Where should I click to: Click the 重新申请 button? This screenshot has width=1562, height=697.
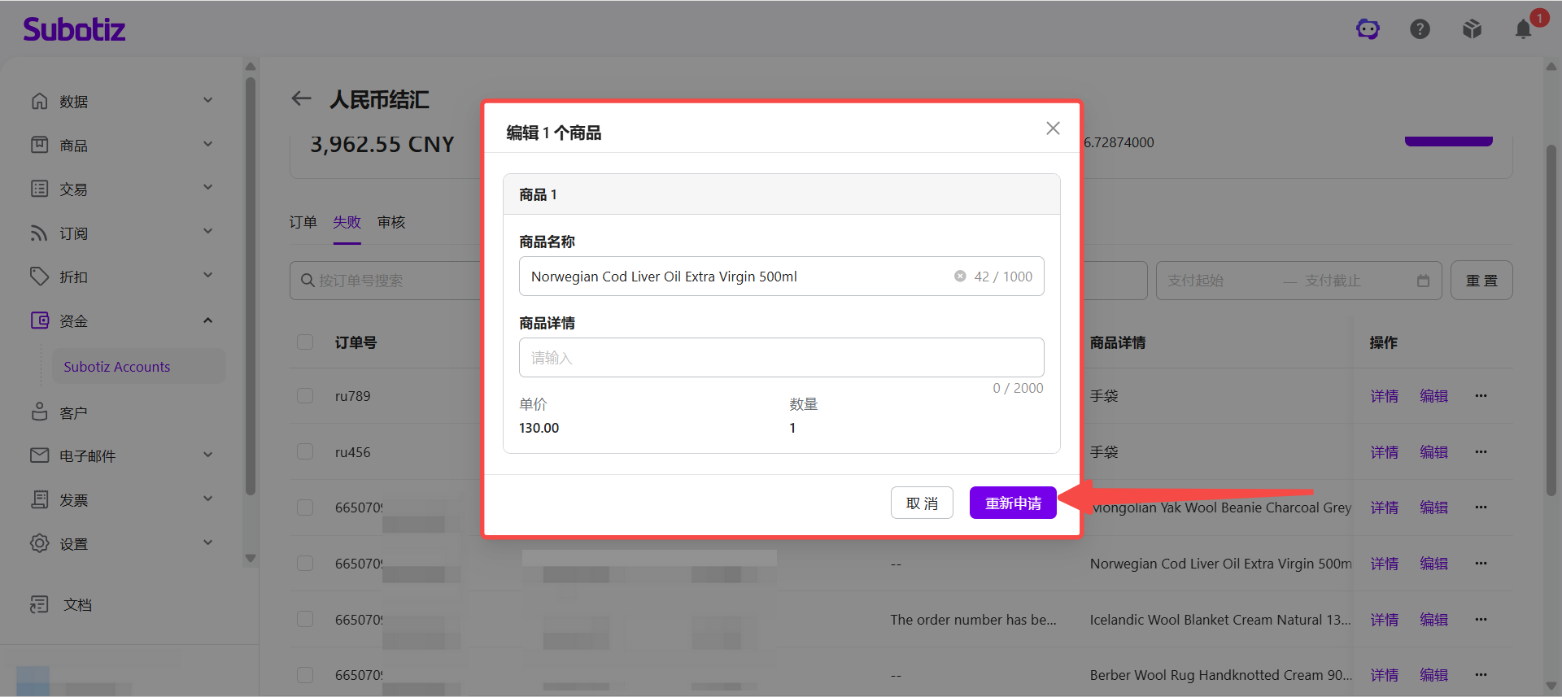coord(1013,503)
